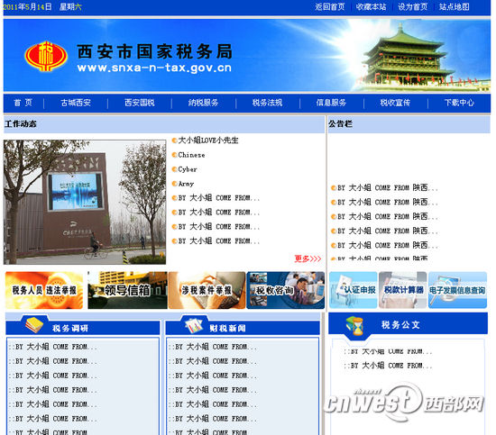Screen dimensions: 496x435
Task: Open 电子发票信息查询 service tile
Action: point(457,290)
